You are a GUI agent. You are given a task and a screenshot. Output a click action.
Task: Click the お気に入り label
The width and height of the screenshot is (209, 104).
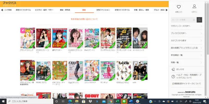tap(179, 12)
